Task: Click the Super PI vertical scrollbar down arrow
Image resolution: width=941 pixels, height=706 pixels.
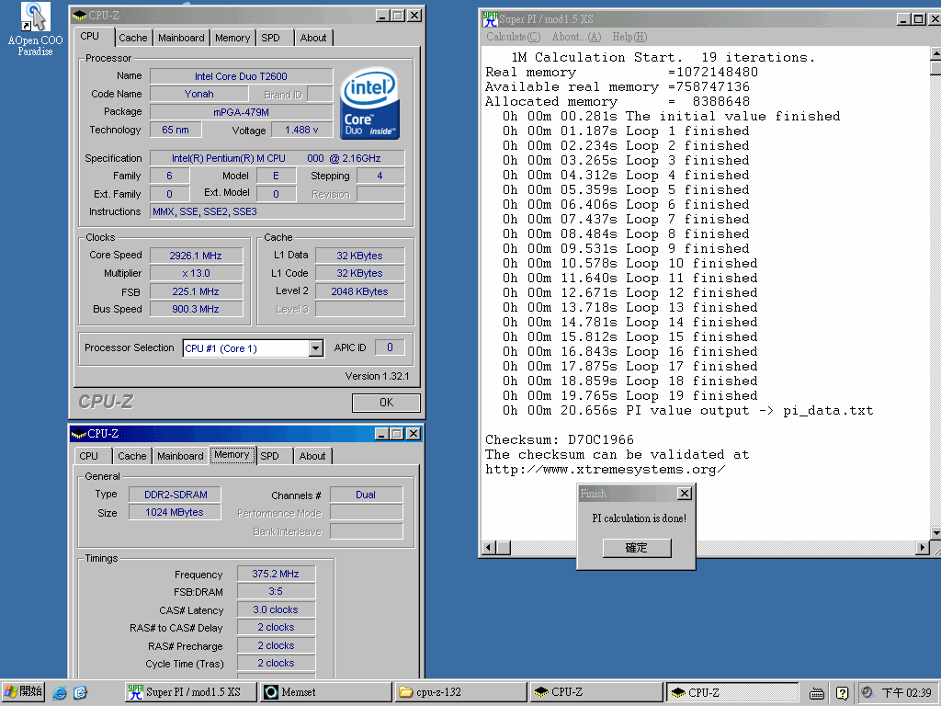Action: [935, 532]
